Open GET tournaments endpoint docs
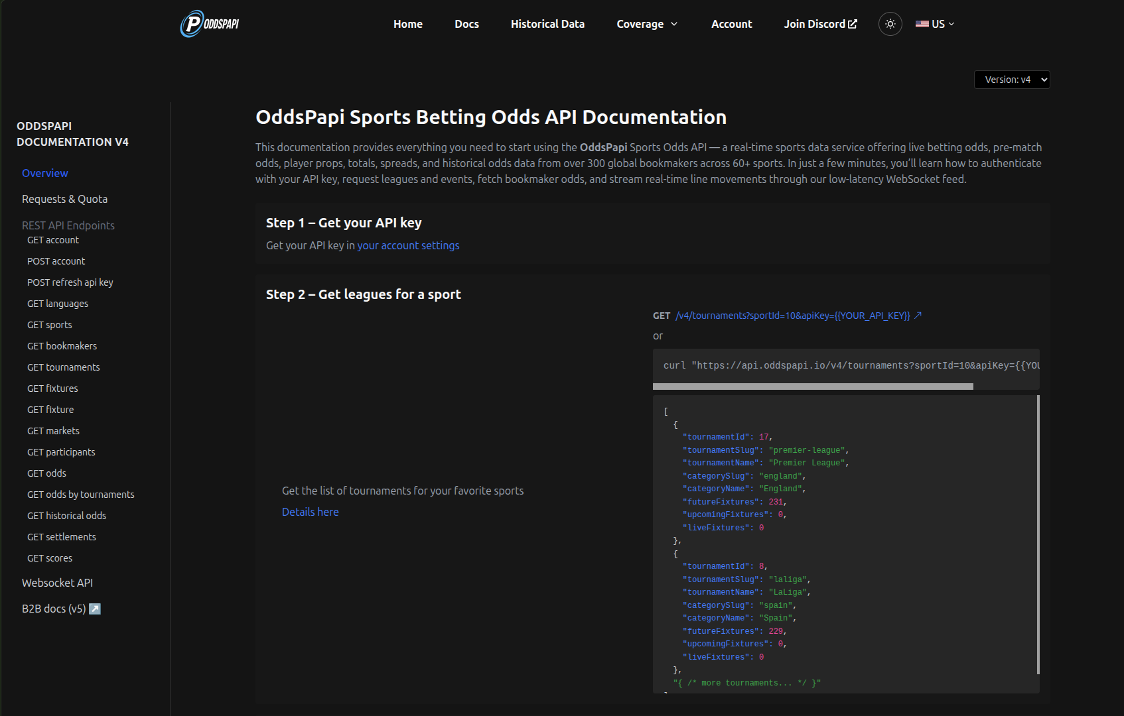 pyautogui.click(x=64, y=367)
